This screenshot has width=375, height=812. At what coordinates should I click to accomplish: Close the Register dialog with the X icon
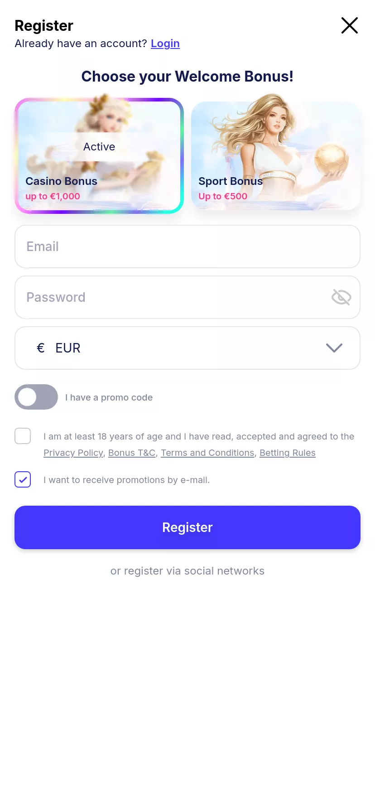(x=350, y=25)
